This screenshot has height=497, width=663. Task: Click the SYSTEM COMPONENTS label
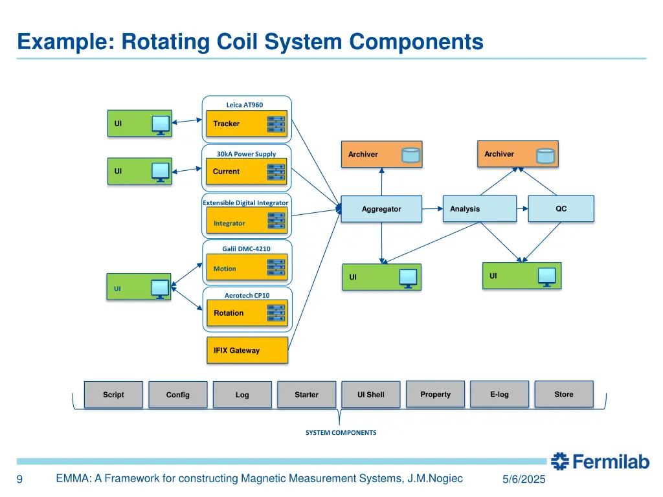341,432
